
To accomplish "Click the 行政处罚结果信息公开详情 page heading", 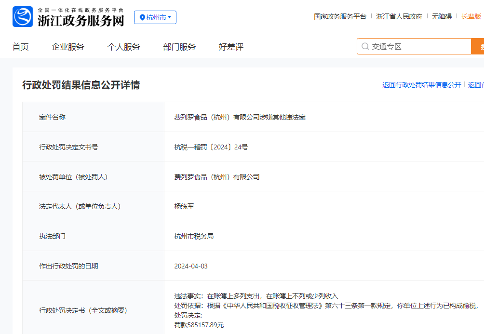I will tap(81, 85).
